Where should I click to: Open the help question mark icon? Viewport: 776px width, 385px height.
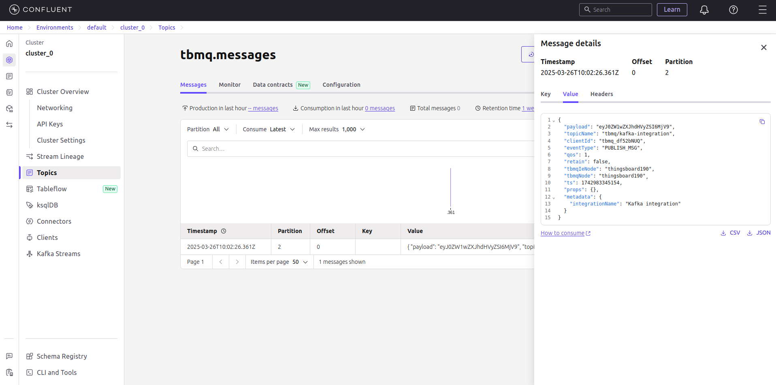coord(733,10)
